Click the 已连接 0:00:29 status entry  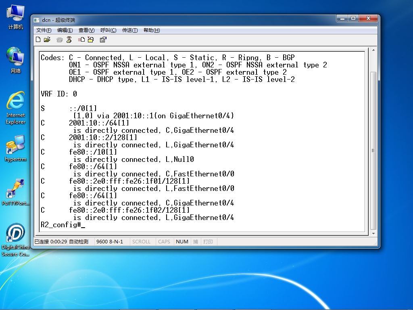50,242
